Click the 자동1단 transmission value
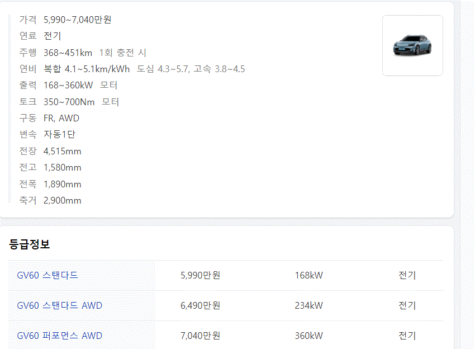 tap(59, 134)
